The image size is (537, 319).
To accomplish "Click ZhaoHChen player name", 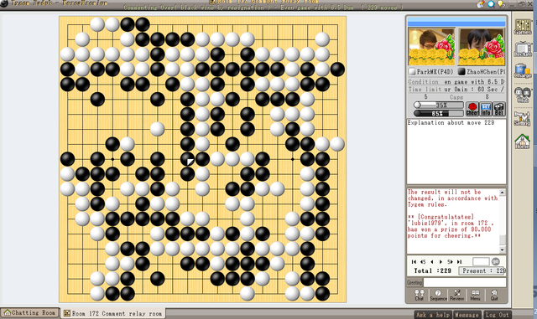I will point(486,72).
